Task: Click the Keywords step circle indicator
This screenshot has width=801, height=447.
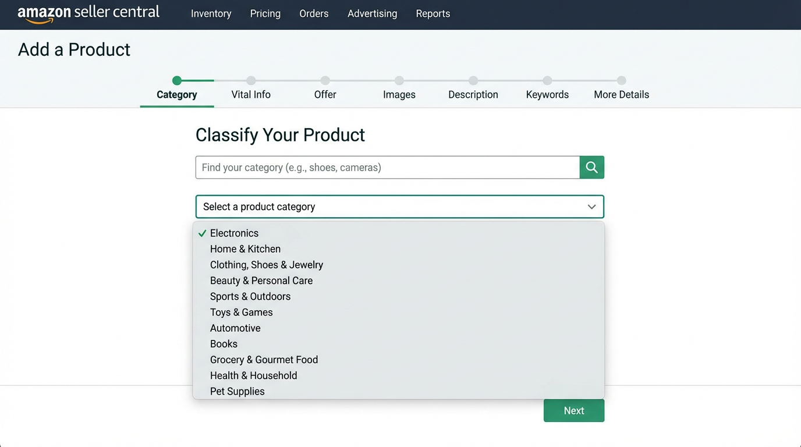Action: pos(547,80)
